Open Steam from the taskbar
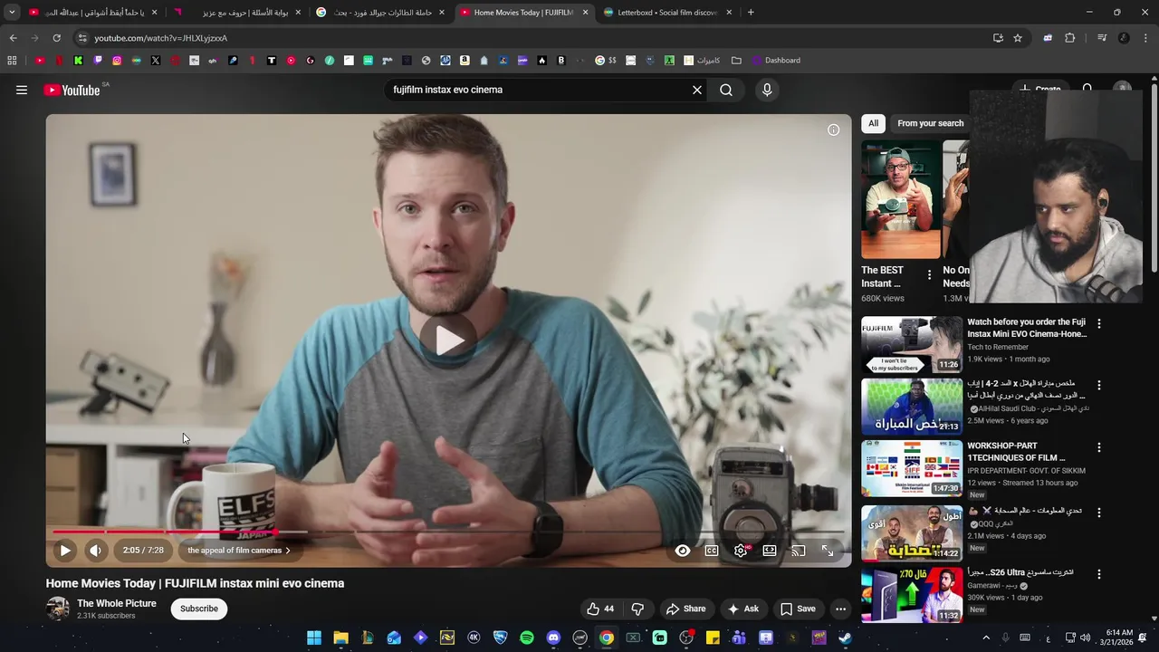Screen dimensions: 1159x652 [845, 638]
